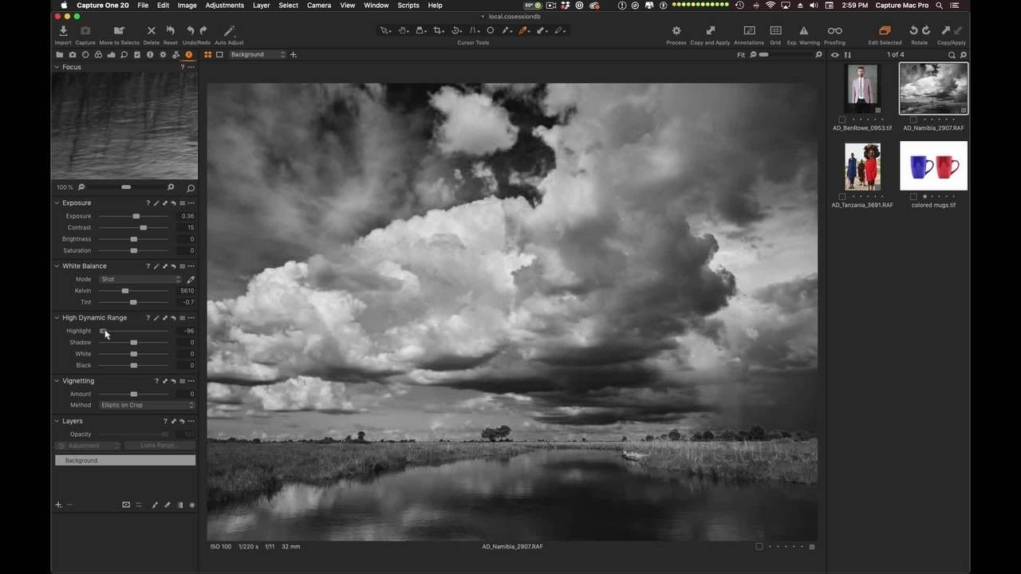
Task: Click the Copy and Apply icon
Action: [x=710, y=31]
